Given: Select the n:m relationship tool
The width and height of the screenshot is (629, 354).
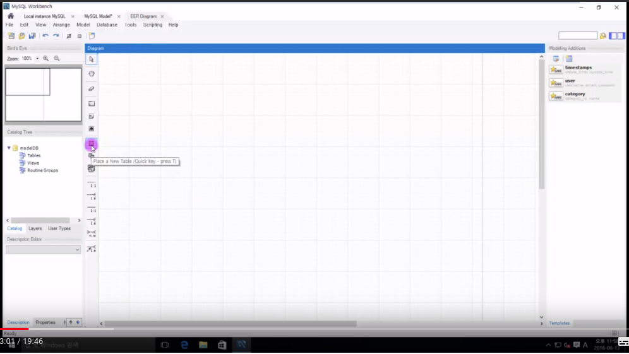Looking at the screenshot, I should click(x=92, y=233).
